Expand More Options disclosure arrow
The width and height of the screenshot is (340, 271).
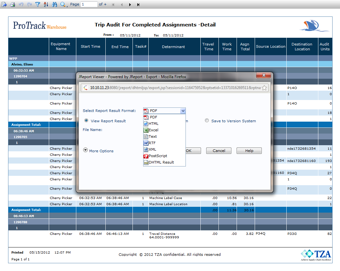[85, 150]
